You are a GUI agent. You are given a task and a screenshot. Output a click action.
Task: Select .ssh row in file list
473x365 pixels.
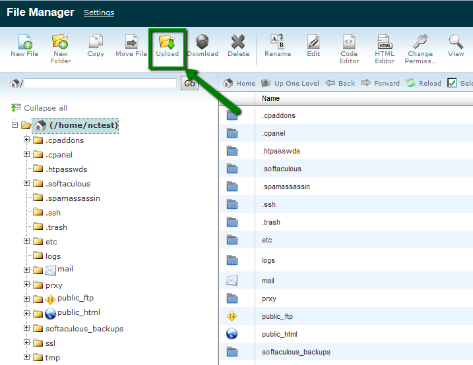[x=346, y=204]
